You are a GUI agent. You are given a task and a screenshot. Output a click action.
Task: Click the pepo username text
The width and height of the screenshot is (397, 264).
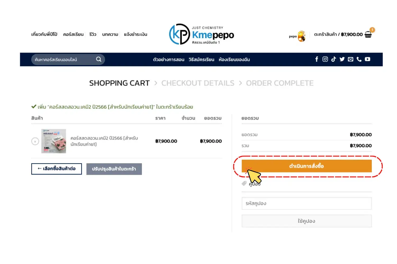(x=293, y=36)
